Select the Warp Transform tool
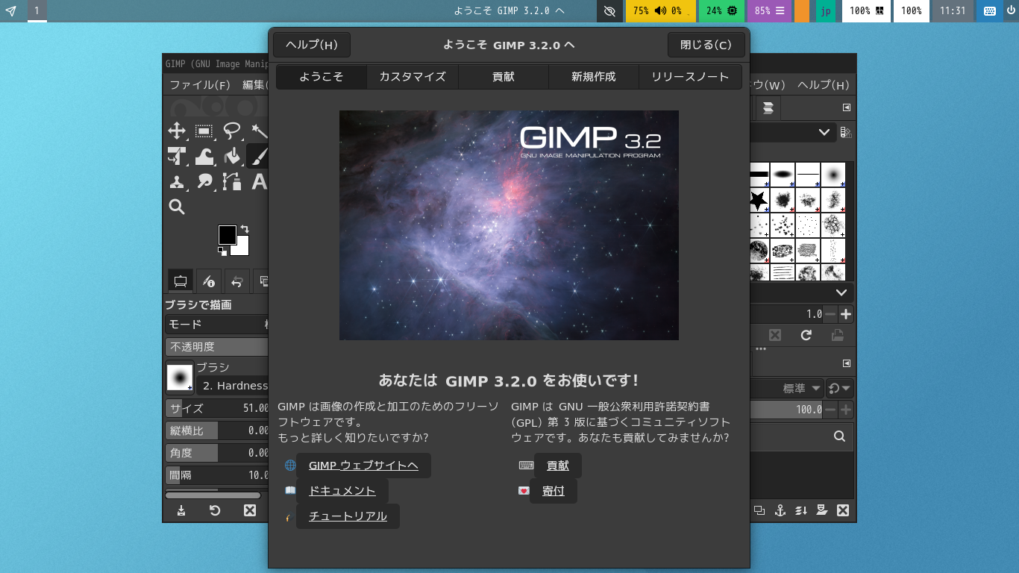The height and width of the screenshot is (573, 1019). pos(204,156)
